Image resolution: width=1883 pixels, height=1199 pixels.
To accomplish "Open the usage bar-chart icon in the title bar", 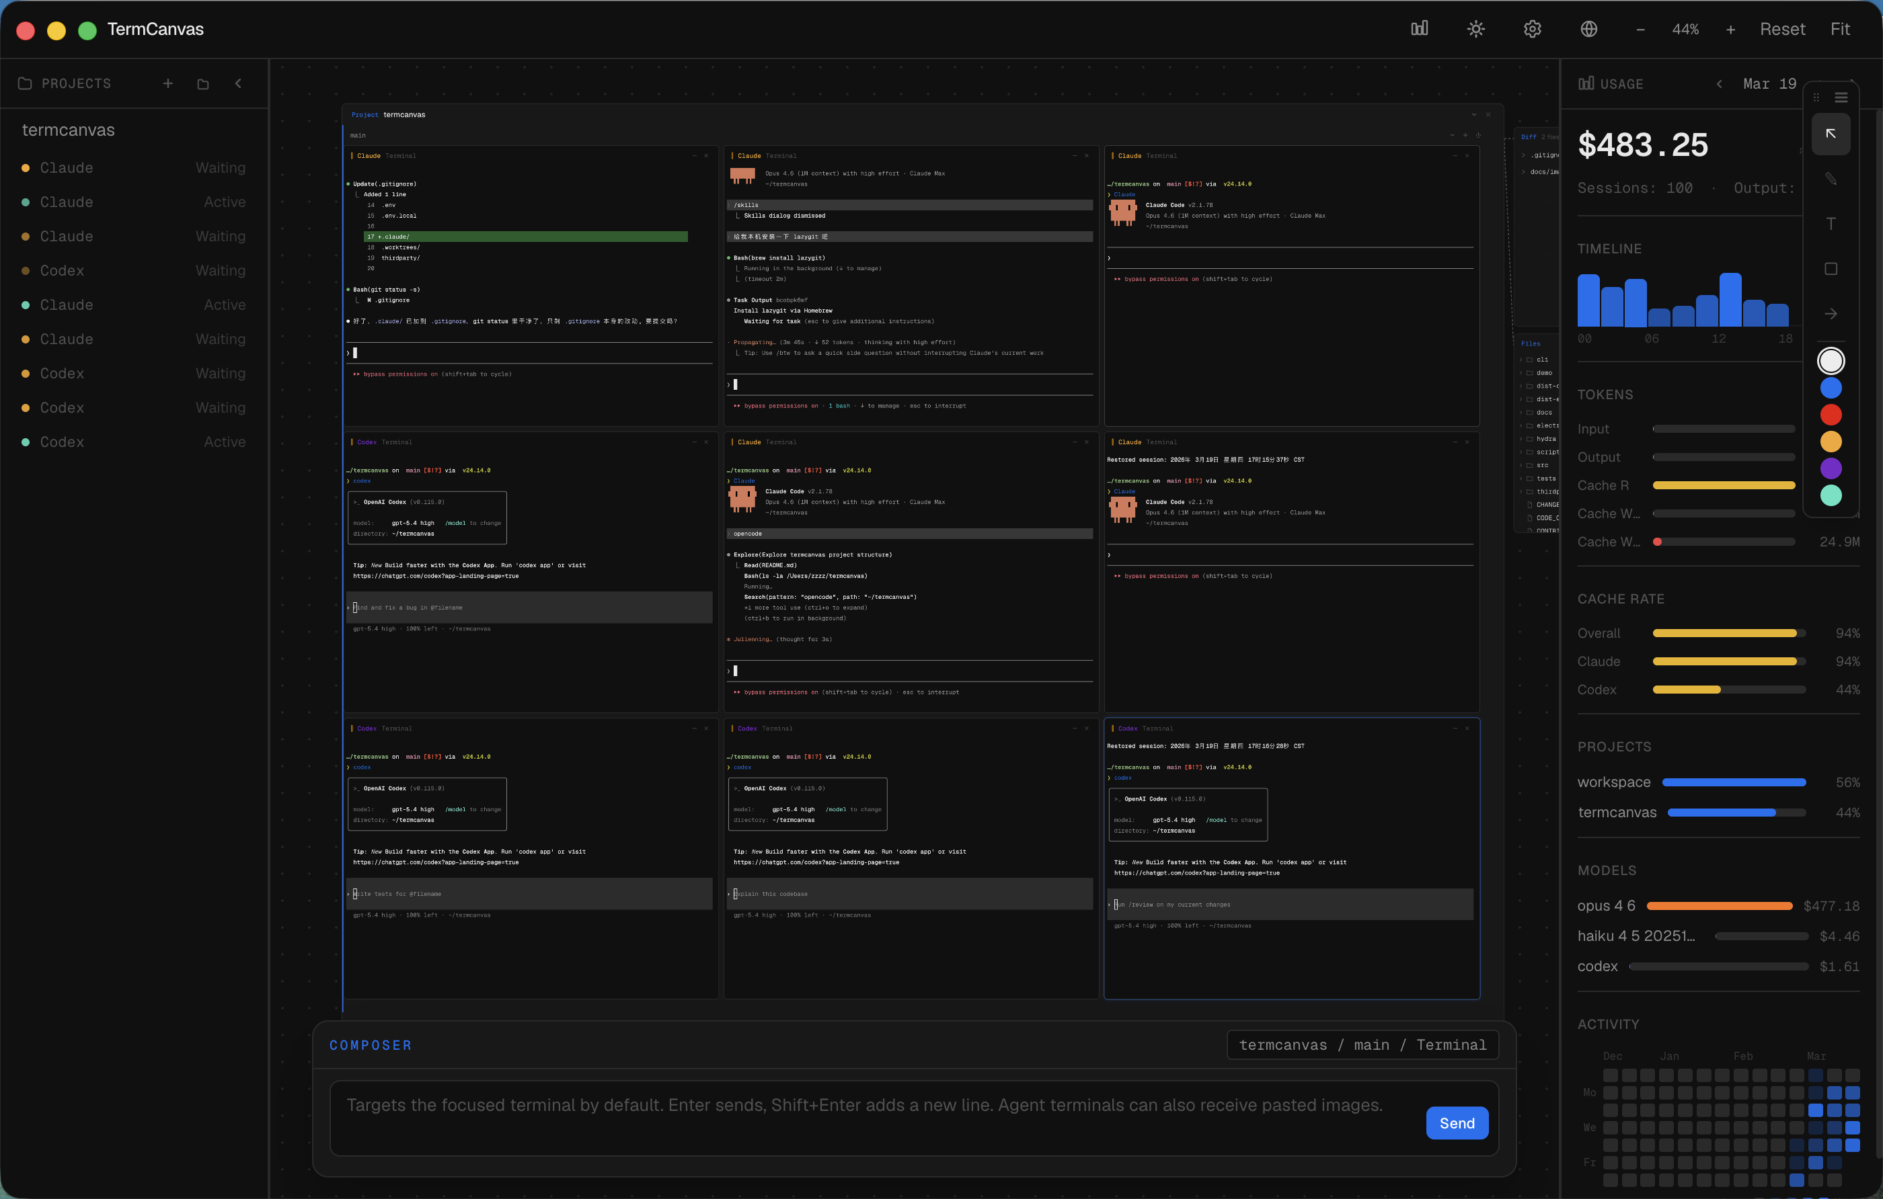I will pos(1418,28).
